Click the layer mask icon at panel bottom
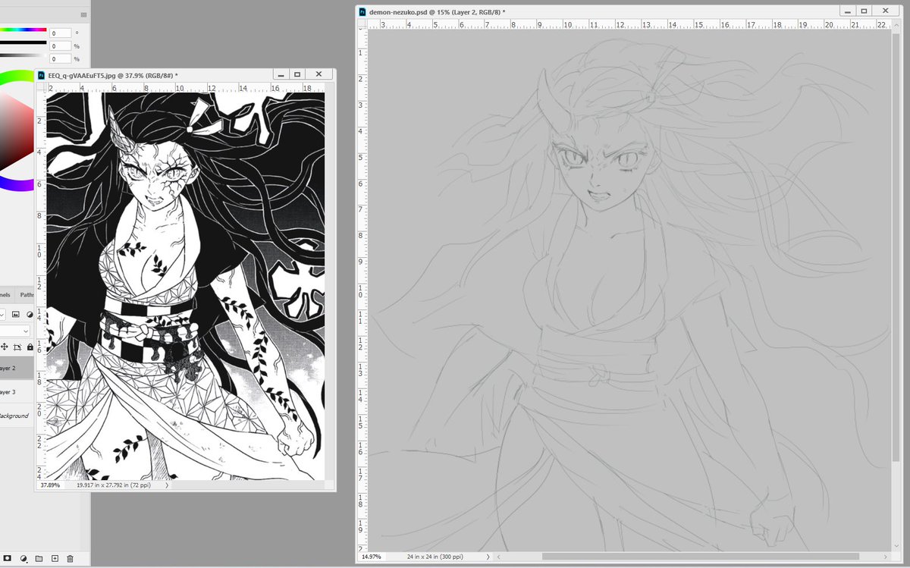Screen dimensions: 910x568 click(7, 559)
